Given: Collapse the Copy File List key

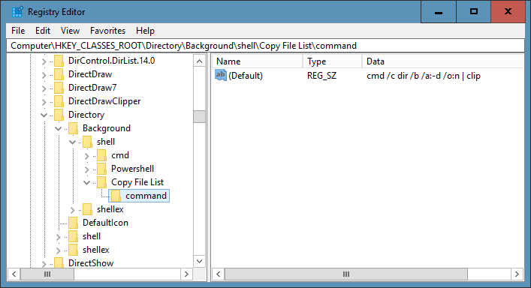Looking at the screenshot, I should pos(86,183).
